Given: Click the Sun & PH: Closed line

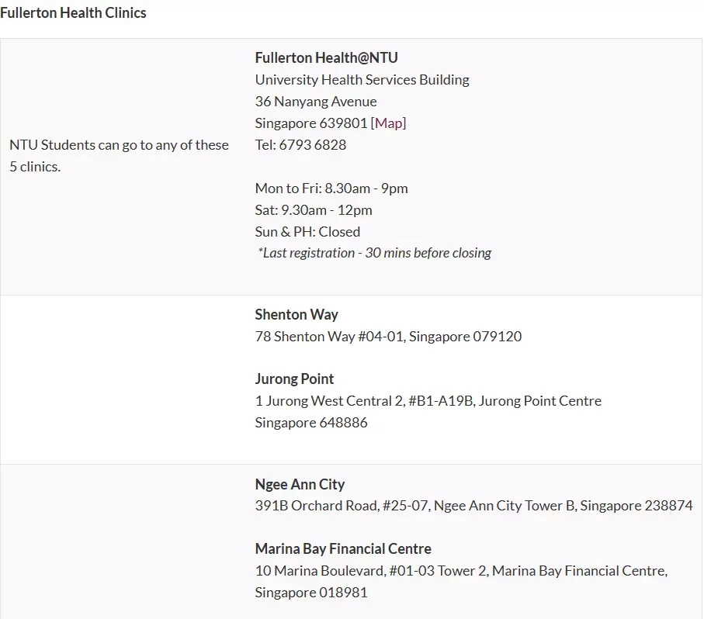Looking at the screenshot, I should pyautogui.click(x=307, y=232).
